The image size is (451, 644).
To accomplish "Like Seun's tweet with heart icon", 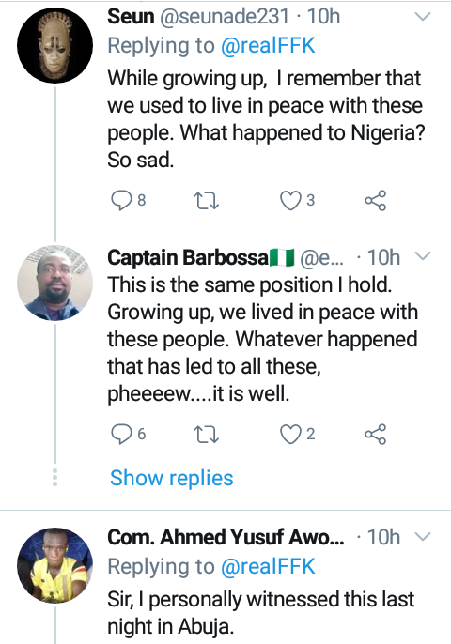I will [290, 201].
